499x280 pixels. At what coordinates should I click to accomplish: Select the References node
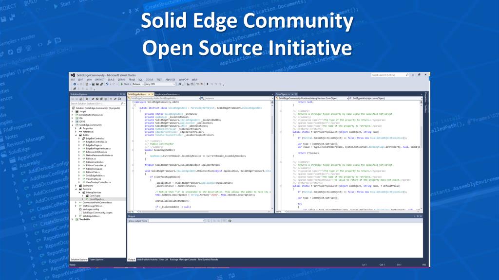pyautogui.click(x=88, y=132)
